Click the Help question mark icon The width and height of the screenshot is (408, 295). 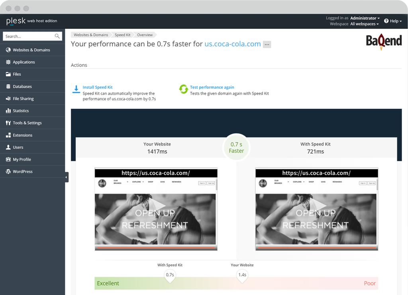point(386,21)
